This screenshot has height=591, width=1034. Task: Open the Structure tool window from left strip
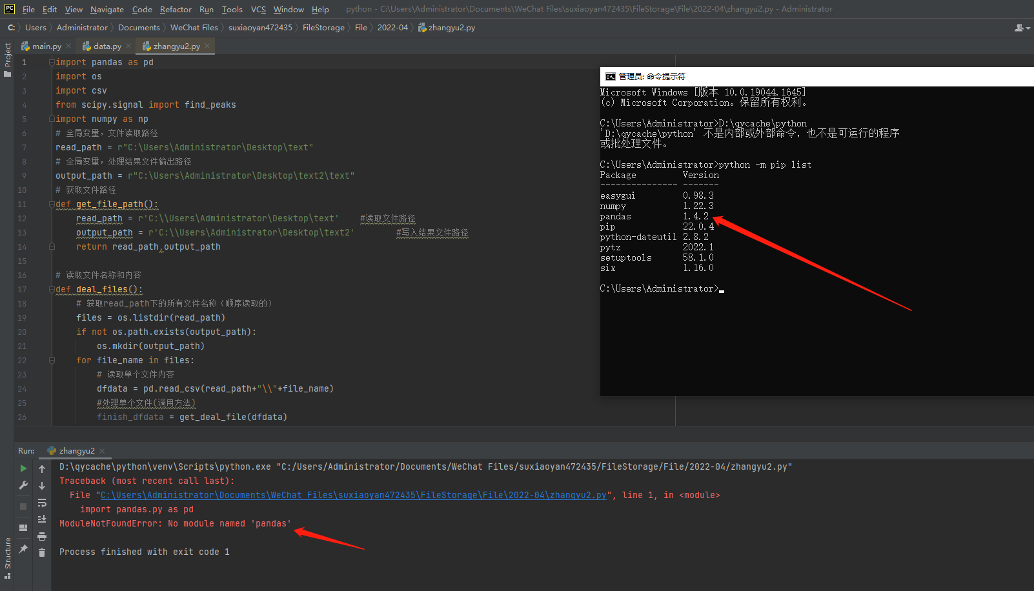coord(7,557)
